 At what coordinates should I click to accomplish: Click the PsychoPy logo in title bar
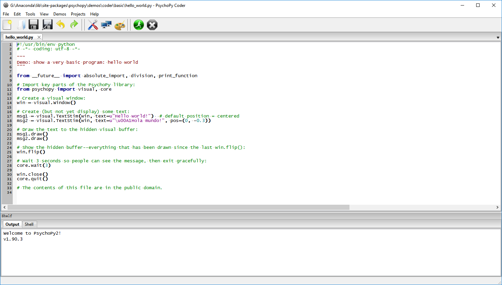pos(6,6)
